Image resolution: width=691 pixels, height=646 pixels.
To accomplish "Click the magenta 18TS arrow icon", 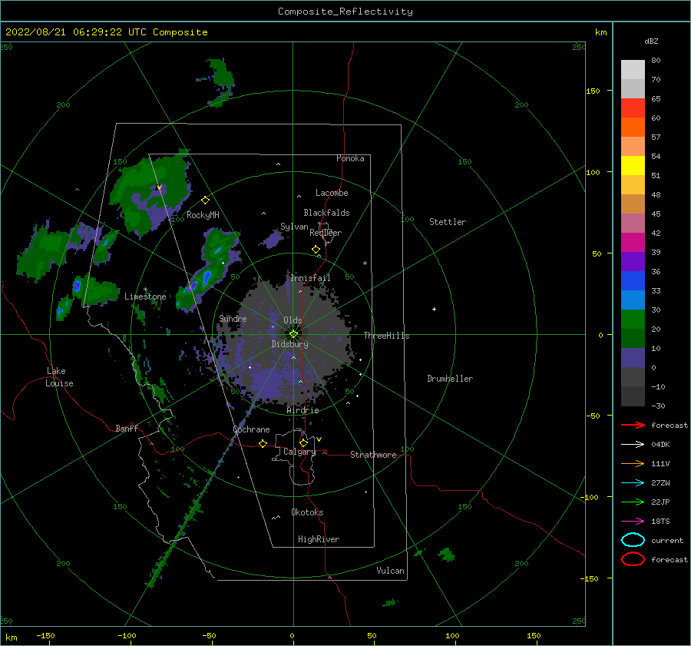I will (x=633, y=522).
